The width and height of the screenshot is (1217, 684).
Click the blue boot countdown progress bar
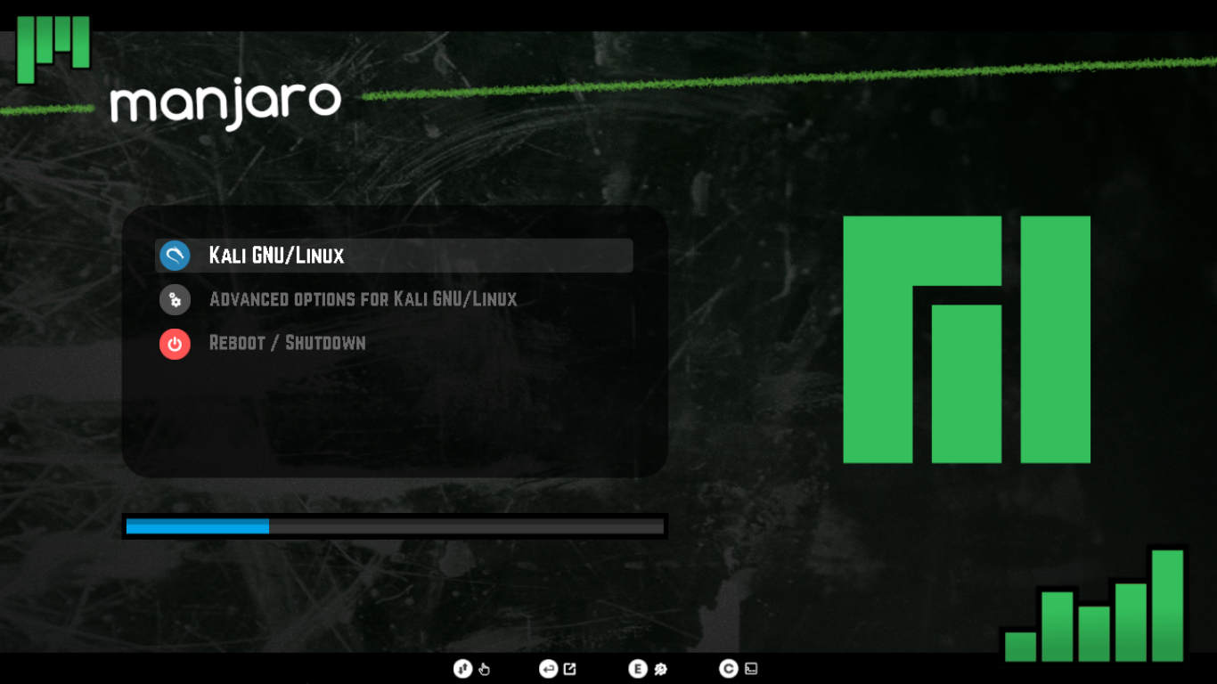395,526
